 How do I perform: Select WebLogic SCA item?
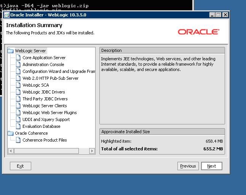(36, 85)
